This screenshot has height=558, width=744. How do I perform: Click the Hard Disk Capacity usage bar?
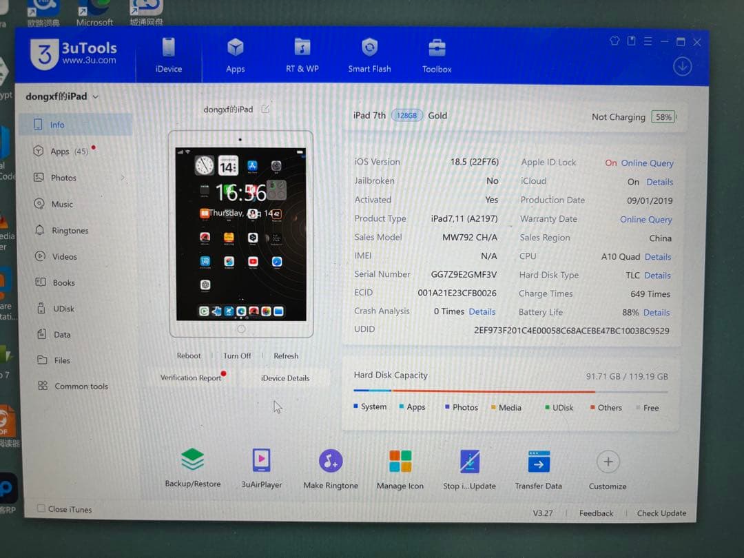click(x=510, y=391)
